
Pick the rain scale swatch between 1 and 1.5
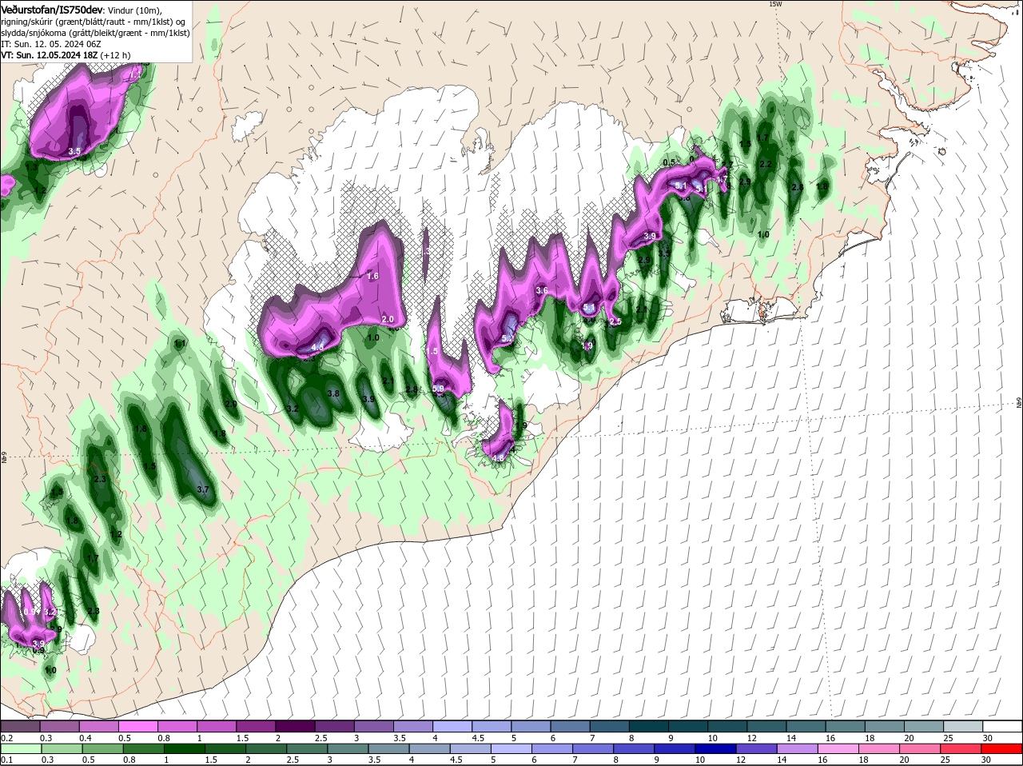coord(185,748)
